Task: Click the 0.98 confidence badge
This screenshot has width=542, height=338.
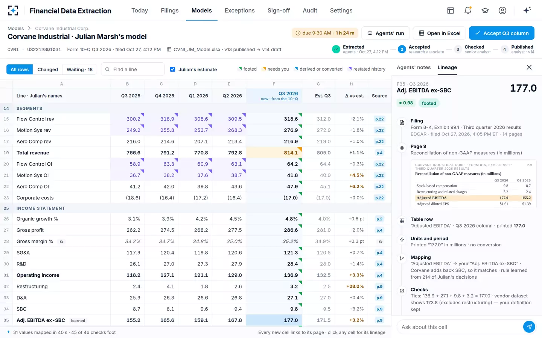Action: pos(406,103)
